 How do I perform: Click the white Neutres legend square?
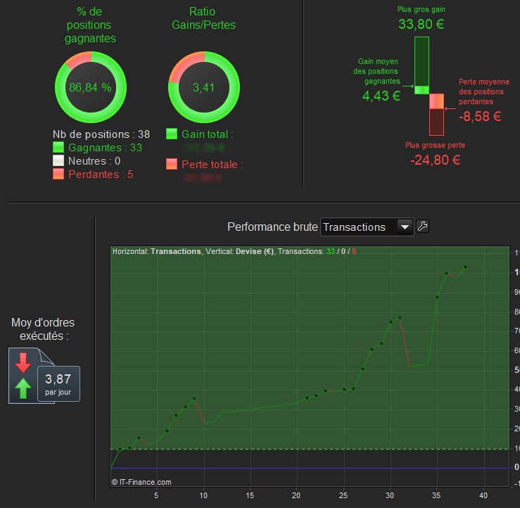click(x=58, y=160)
